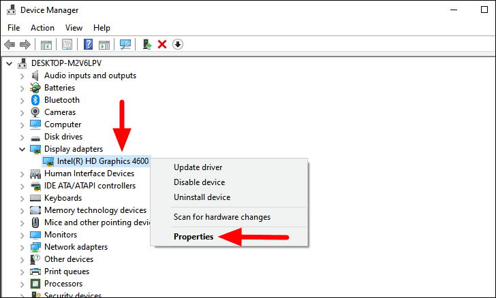Viewport: 496px width, 298px height.
Task: Select DESKTOP-M2V6LPV computer name
Action: pyautogui.click(x=67, y=63)
